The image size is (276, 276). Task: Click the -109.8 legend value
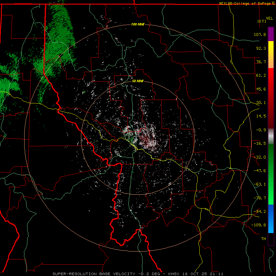click(259, 225)
